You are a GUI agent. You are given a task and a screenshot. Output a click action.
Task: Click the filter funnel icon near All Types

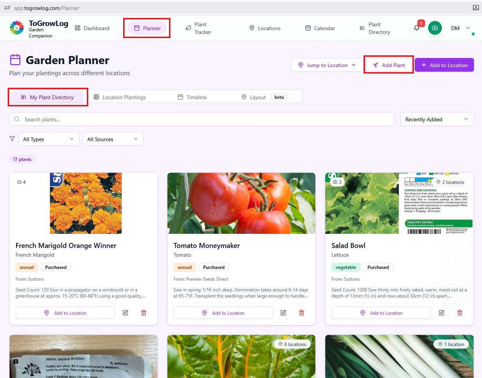[x=12, y=139]
